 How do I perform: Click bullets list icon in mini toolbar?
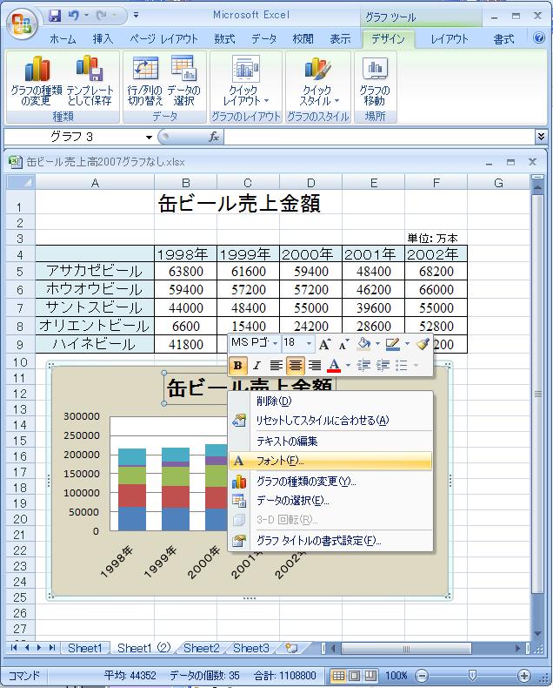click(402, 365)
